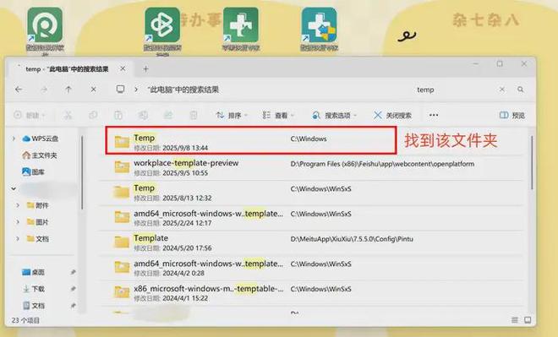Click the magnifier search icon
The image size is (558, 337).
pyautogui.click(x=521, y=90)
